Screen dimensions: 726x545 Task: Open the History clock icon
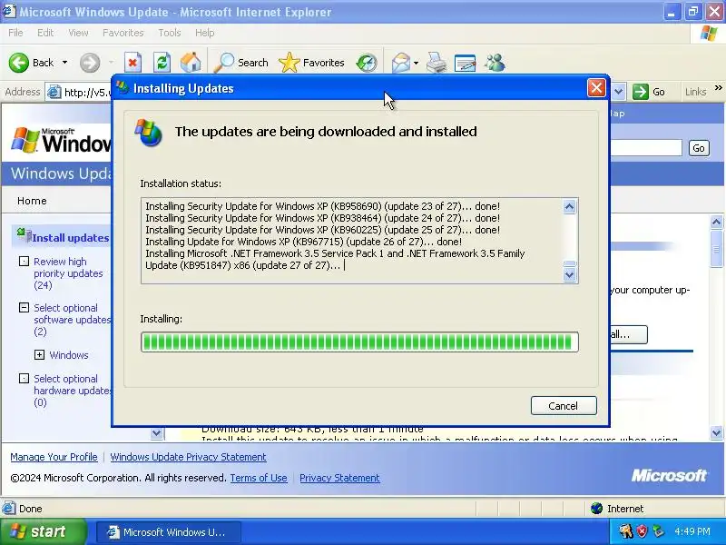click(x=367, y=63)
